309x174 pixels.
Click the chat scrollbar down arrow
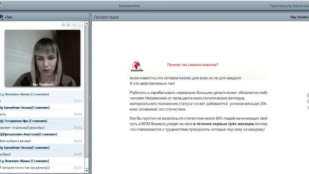tap(87, 171)
